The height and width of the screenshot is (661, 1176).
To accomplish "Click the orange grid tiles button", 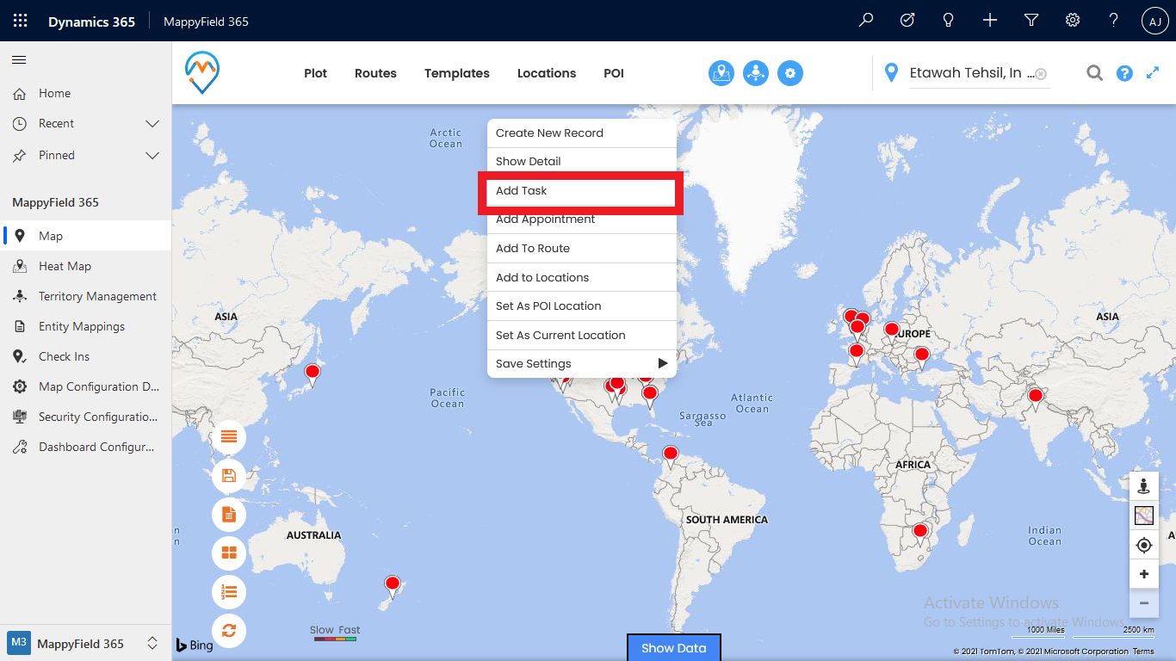I will click(x=229, y=553).
